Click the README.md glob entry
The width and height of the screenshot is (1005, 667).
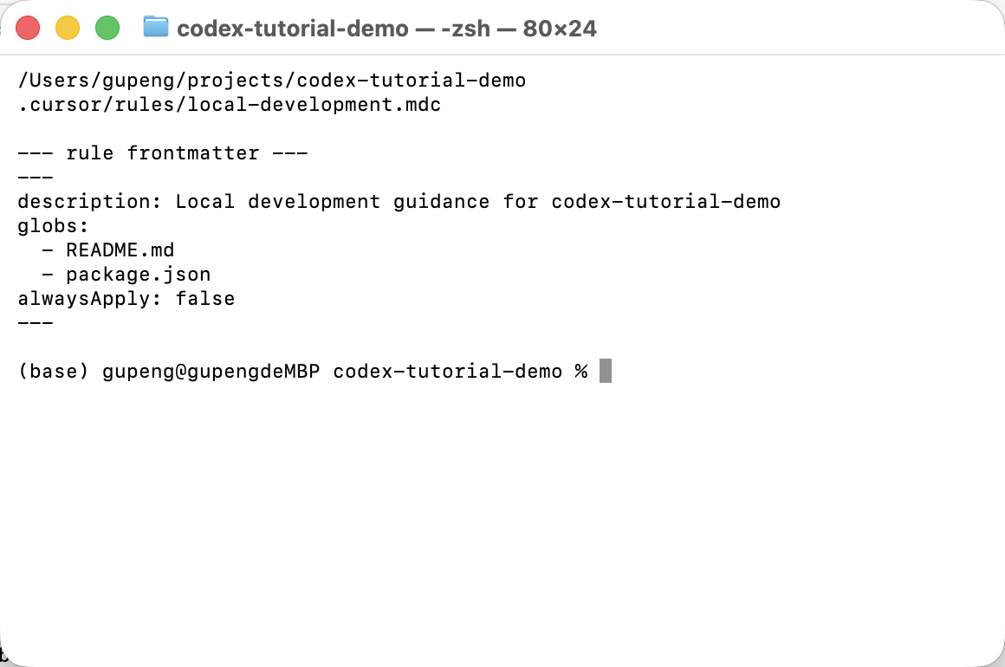(120, 249)
